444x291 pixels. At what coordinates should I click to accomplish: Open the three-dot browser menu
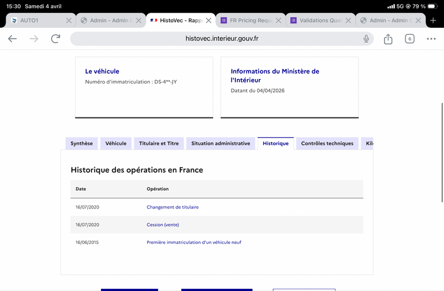[x=431, y=39]
